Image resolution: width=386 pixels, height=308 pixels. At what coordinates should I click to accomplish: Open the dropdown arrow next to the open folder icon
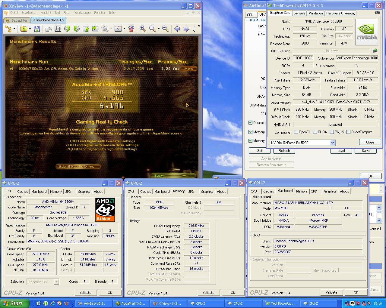click(x=30, y=29)
